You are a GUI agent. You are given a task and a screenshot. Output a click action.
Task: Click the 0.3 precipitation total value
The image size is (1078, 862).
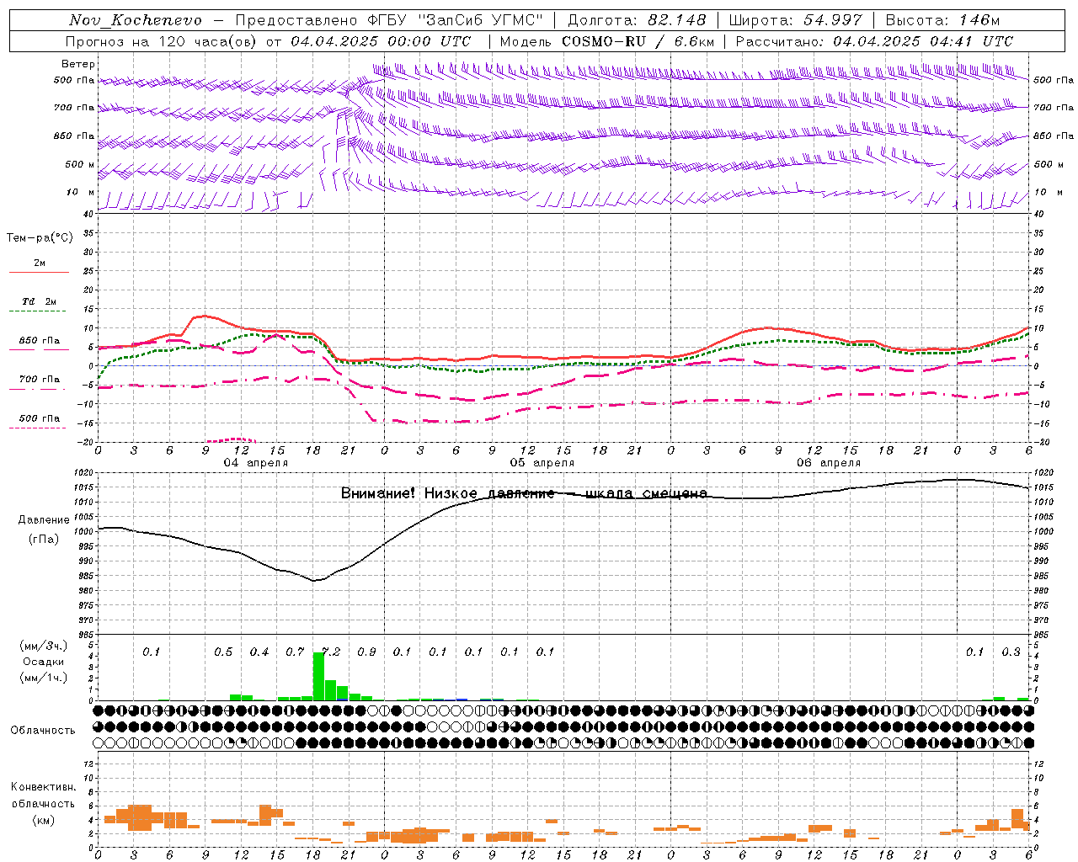pos(1011,652)
